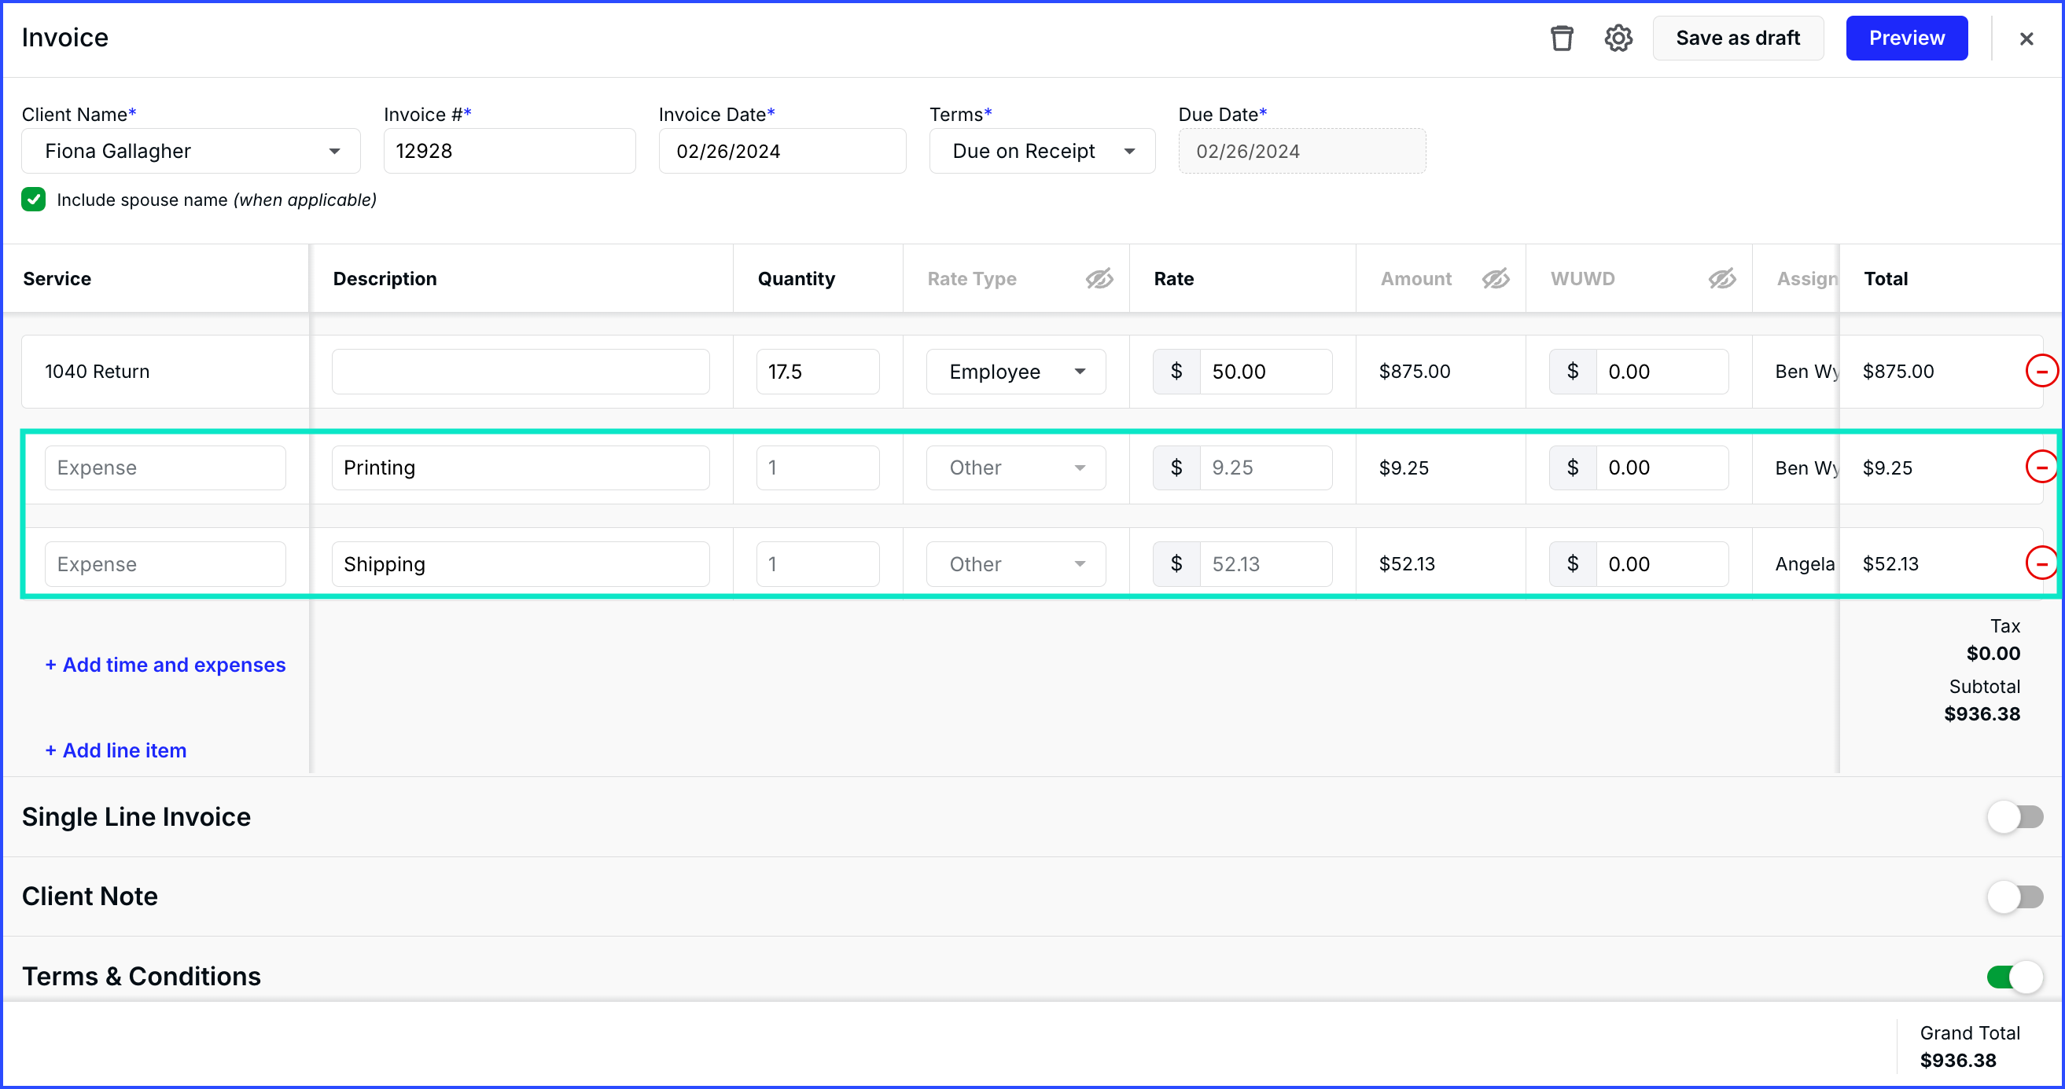Click Save as draft button
This screenshot has height=1089, width=2065.
tap(1737, 38)
